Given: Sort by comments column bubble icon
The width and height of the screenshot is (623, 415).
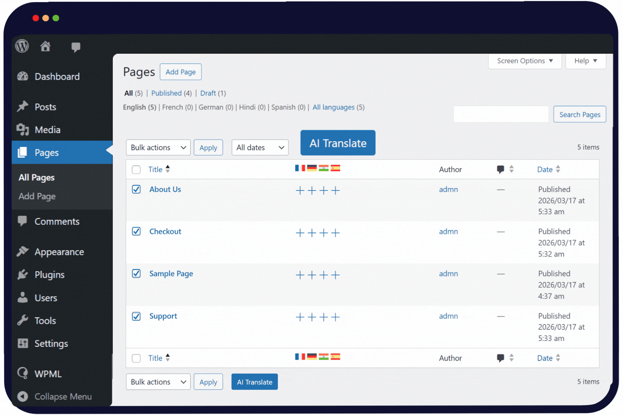Looking at the screenshot, I should point(500,169).
